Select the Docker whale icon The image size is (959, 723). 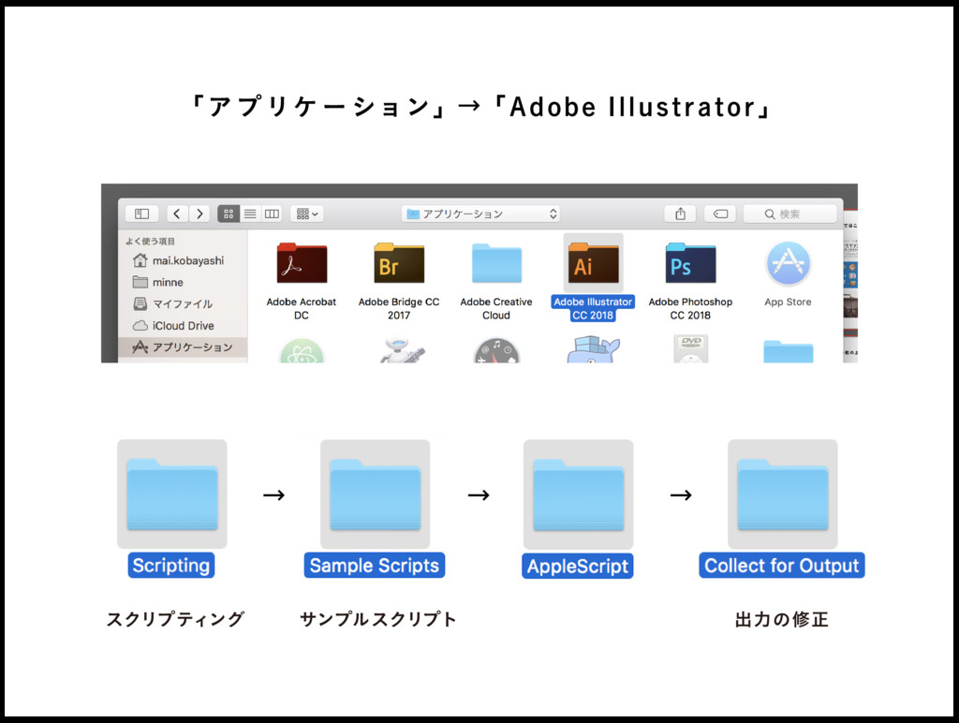[593, 349]
